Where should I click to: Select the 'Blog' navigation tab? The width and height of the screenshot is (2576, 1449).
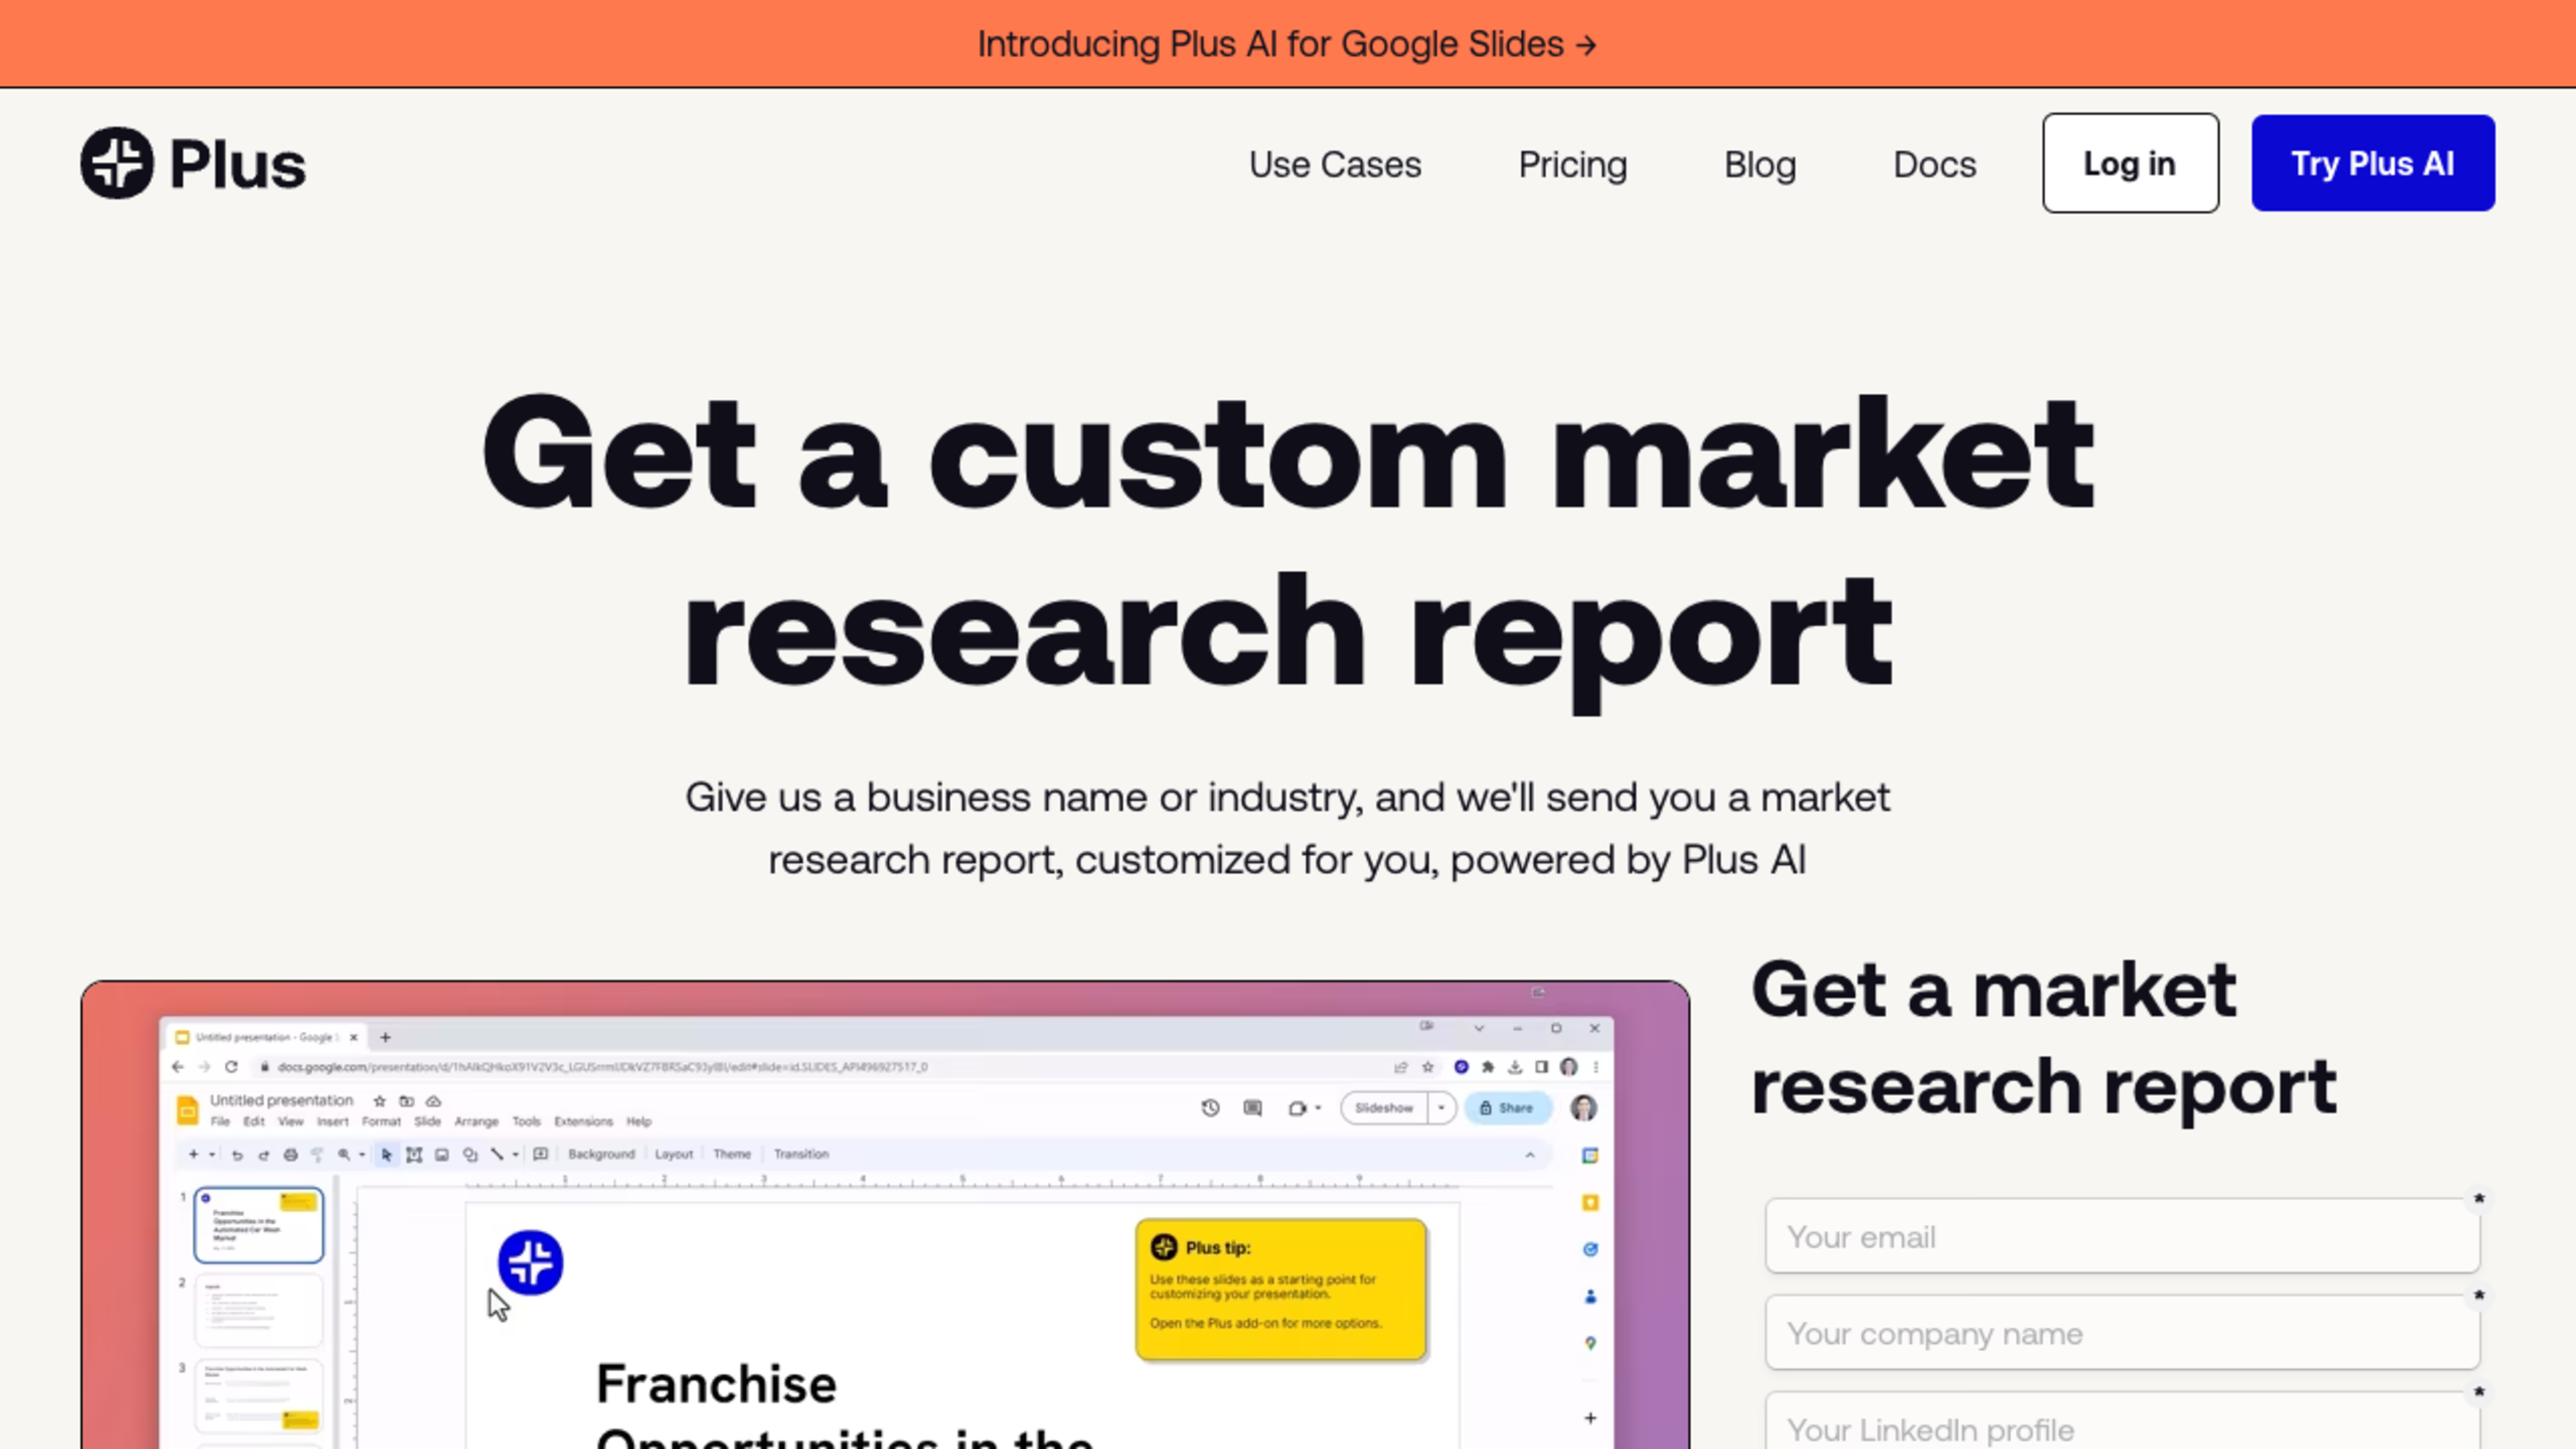pyautogui.click(x=1760, y=163)
